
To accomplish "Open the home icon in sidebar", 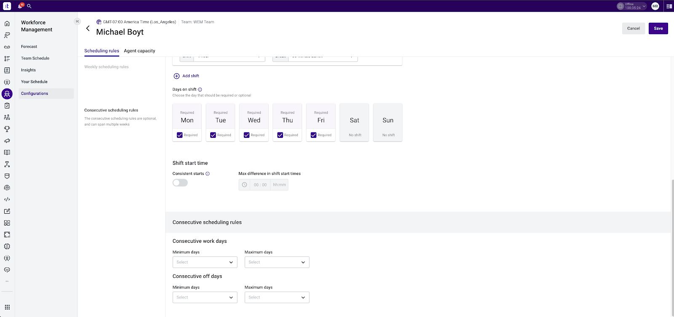I will (x=7, y=24).
